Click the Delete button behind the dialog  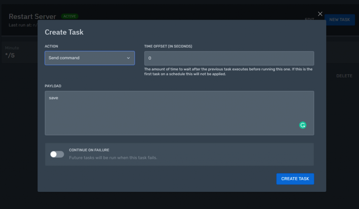[344, 76]
